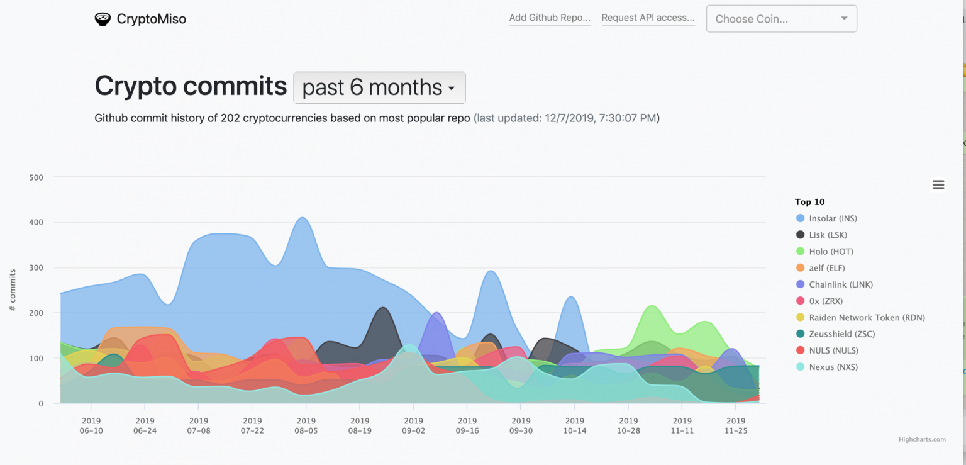Click the Highcharts.com credit link

tap(922, 439)
